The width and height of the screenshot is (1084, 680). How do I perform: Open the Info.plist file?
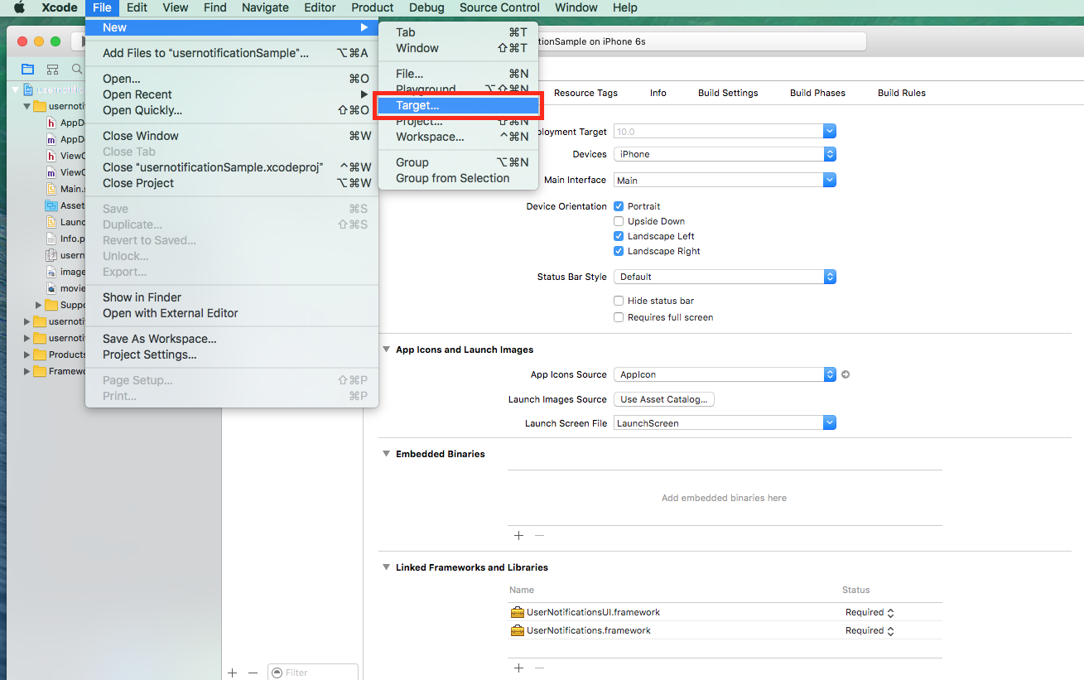click(x=51, y=239)
